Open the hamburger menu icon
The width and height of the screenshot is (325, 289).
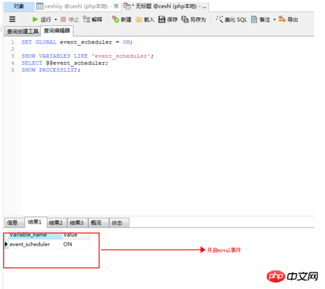point(12,19)
